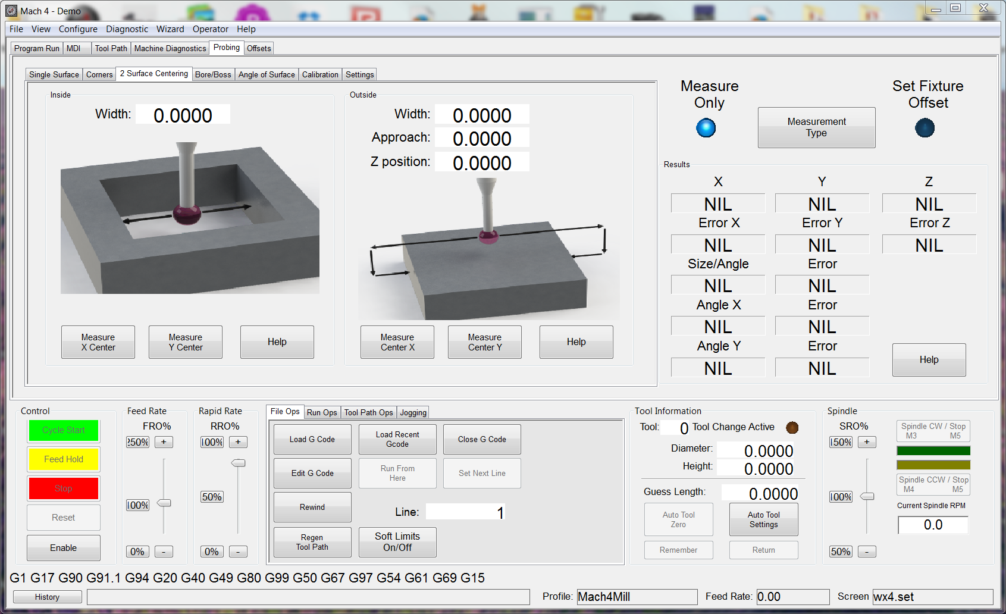Decrease spindle rate override with minus button
Image resolution: width=1006 pixels, height=614 pixels.
tap(867, 552)
